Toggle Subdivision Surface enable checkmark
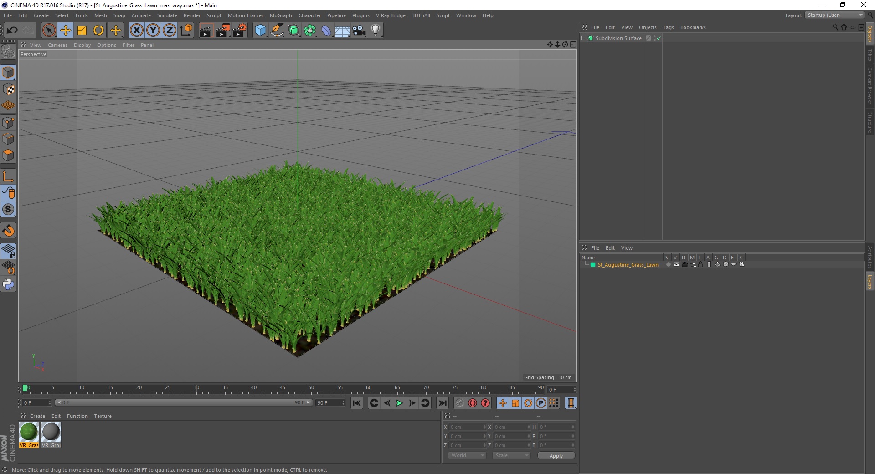 (x=659, y=38)
